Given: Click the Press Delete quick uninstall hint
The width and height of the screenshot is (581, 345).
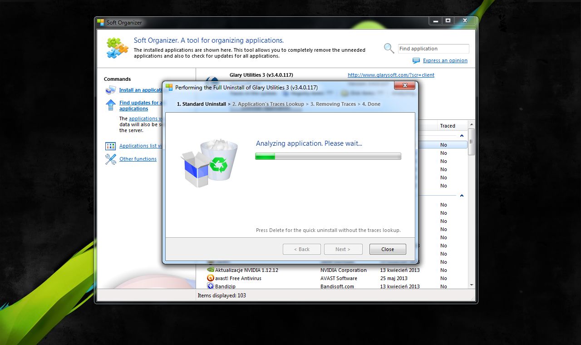Looking at the screenshot, I should 328,230.
